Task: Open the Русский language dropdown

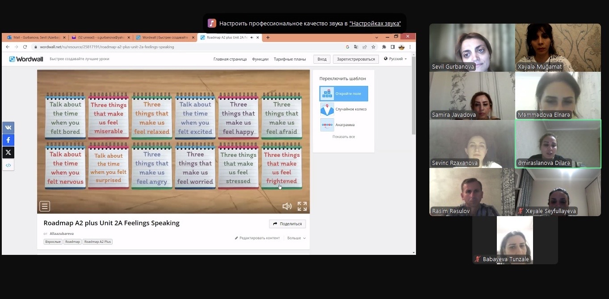Action: tap(395, 59)
